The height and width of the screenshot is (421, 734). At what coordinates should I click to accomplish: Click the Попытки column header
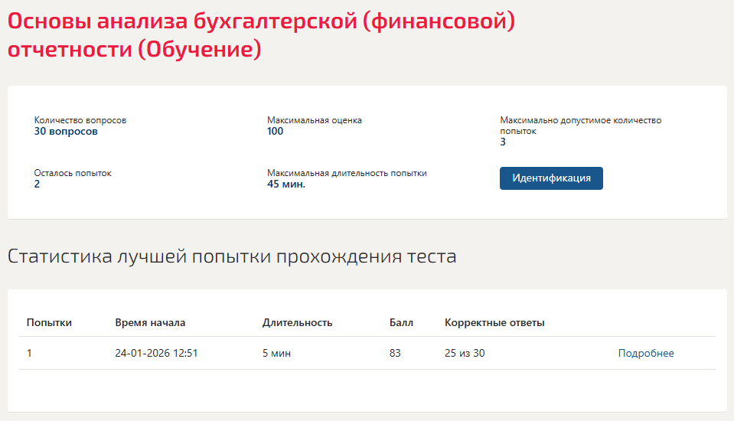(49, 323)
